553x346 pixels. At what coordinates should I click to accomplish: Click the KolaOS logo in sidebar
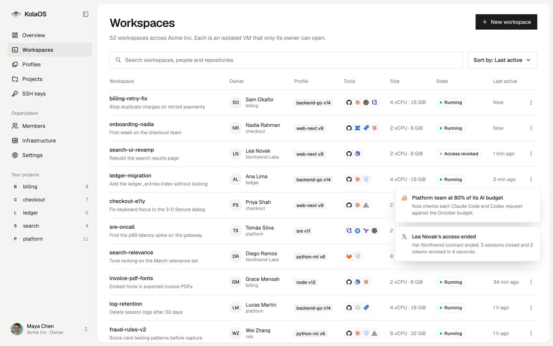[16, 14]
